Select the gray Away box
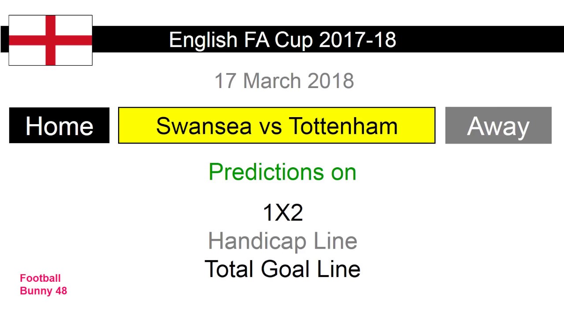564x317 pixels. (x=498, y=125)
